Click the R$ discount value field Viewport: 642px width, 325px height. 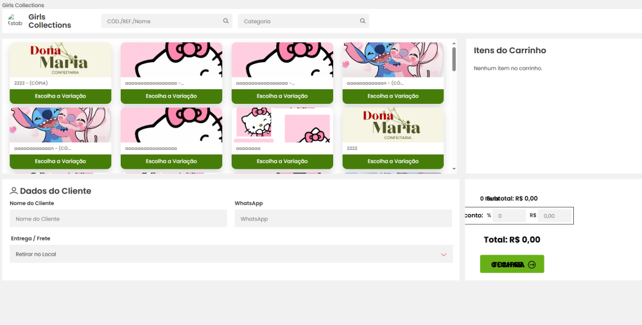pos(555,216)
